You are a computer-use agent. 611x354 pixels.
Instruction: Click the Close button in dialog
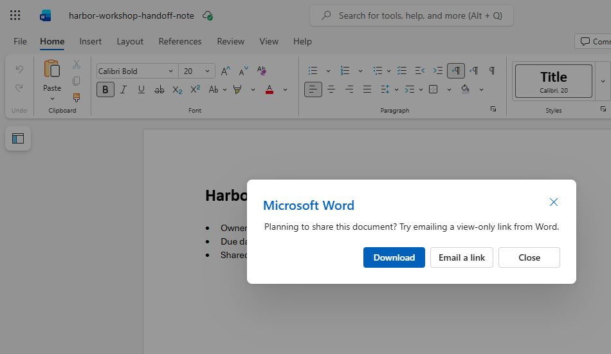click(529, 257)
